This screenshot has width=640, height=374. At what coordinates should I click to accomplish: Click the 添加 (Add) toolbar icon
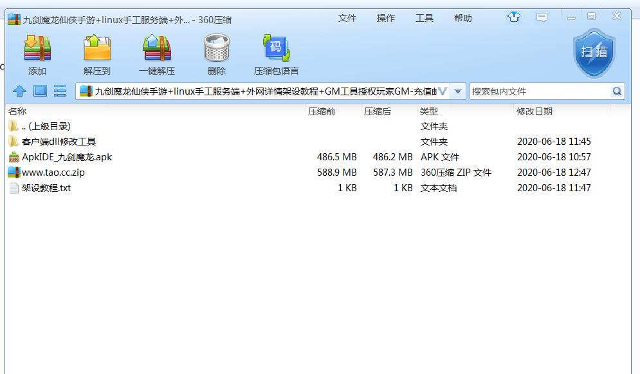37,50
